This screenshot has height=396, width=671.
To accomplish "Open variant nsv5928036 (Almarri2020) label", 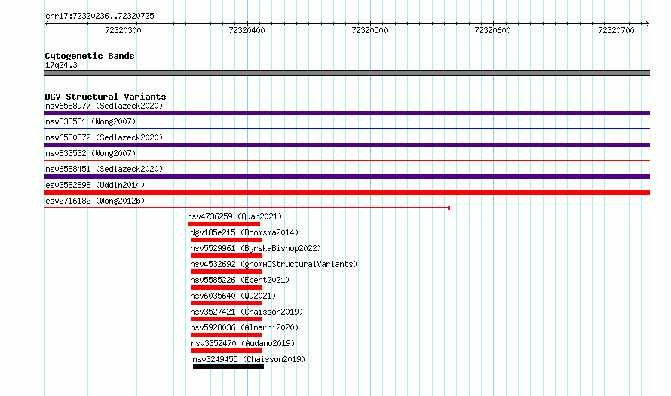I will [244, 327].
